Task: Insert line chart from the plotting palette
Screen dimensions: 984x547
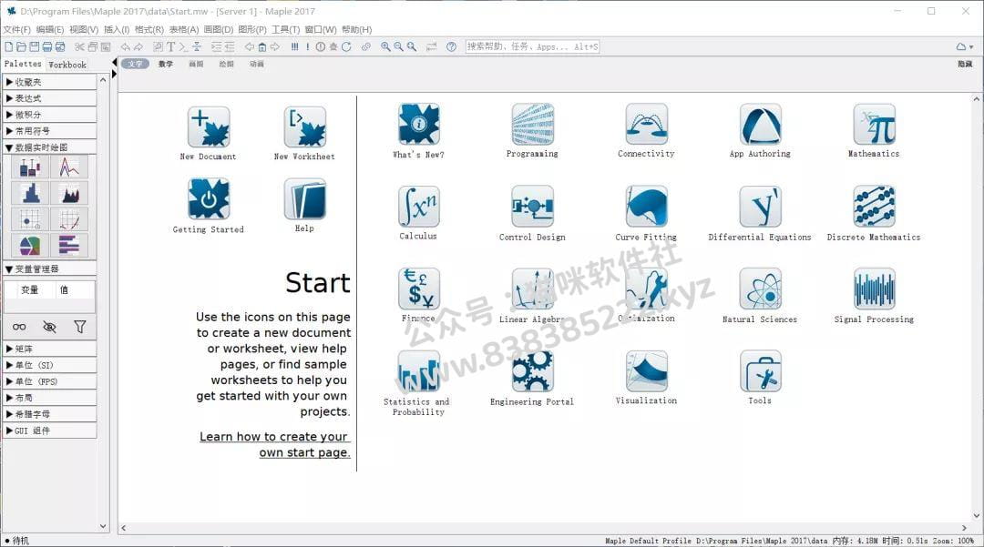Action: 69,167
